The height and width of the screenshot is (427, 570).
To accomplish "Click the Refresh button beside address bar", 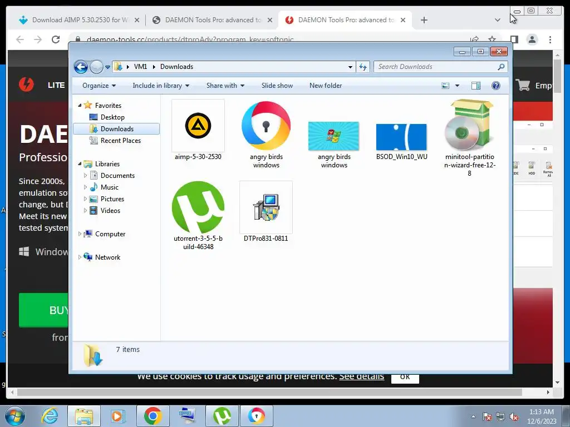I will click(363, 67).
